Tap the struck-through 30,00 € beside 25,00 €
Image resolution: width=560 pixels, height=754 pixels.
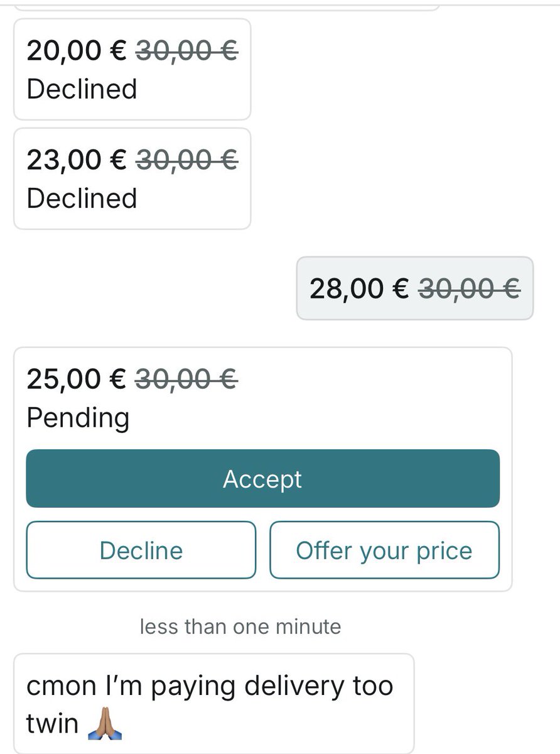186,378
